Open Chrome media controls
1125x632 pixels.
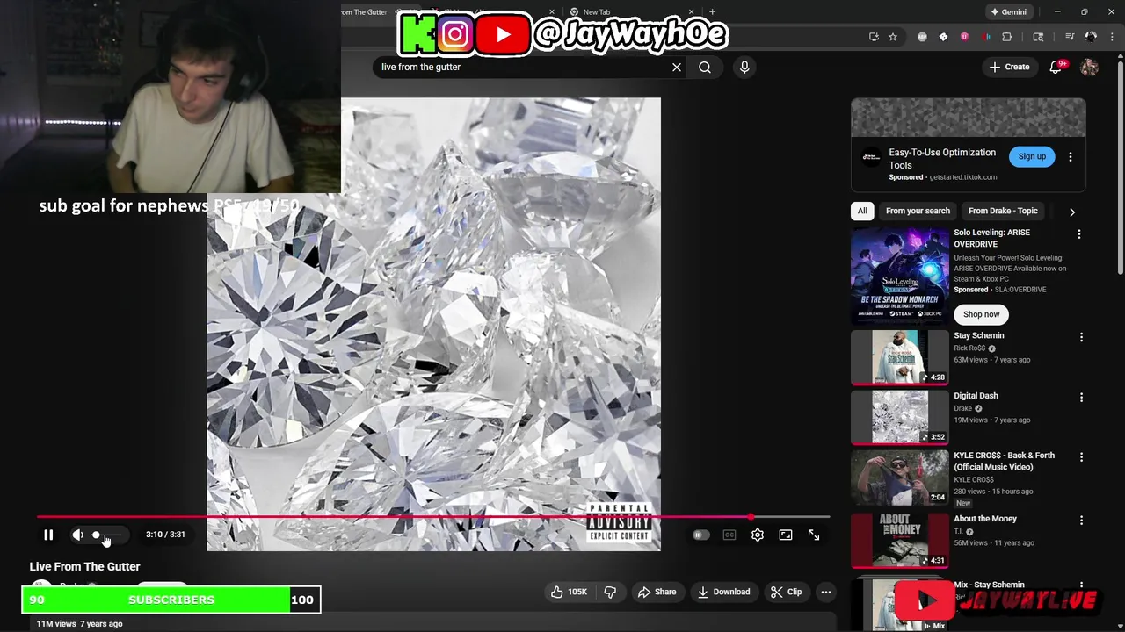coord(1070,37)
